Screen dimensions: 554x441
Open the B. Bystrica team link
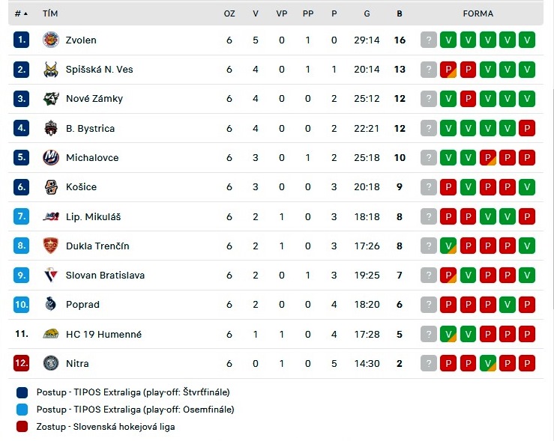click(91, 129)
